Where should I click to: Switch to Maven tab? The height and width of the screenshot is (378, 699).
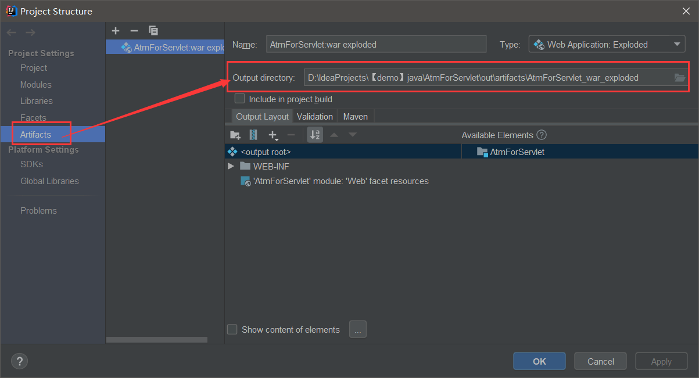(356, 117)
